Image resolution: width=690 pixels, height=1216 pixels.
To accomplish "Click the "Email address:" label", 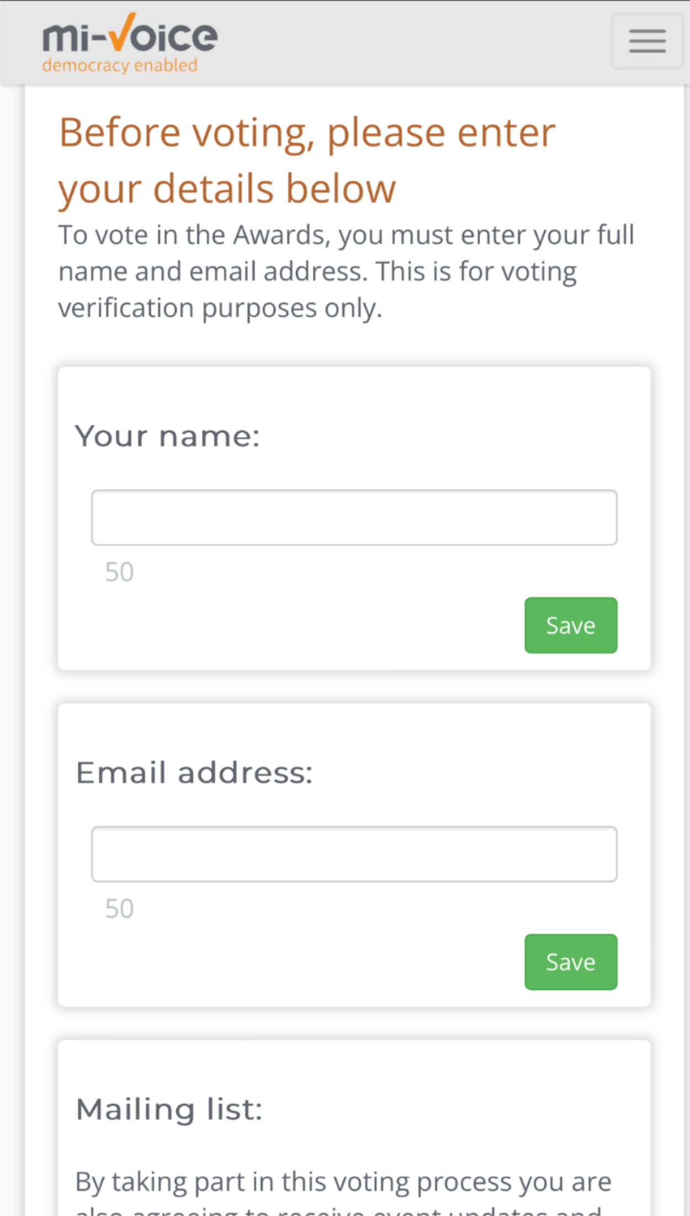I will pyautogui.click(x=194, y=773).
